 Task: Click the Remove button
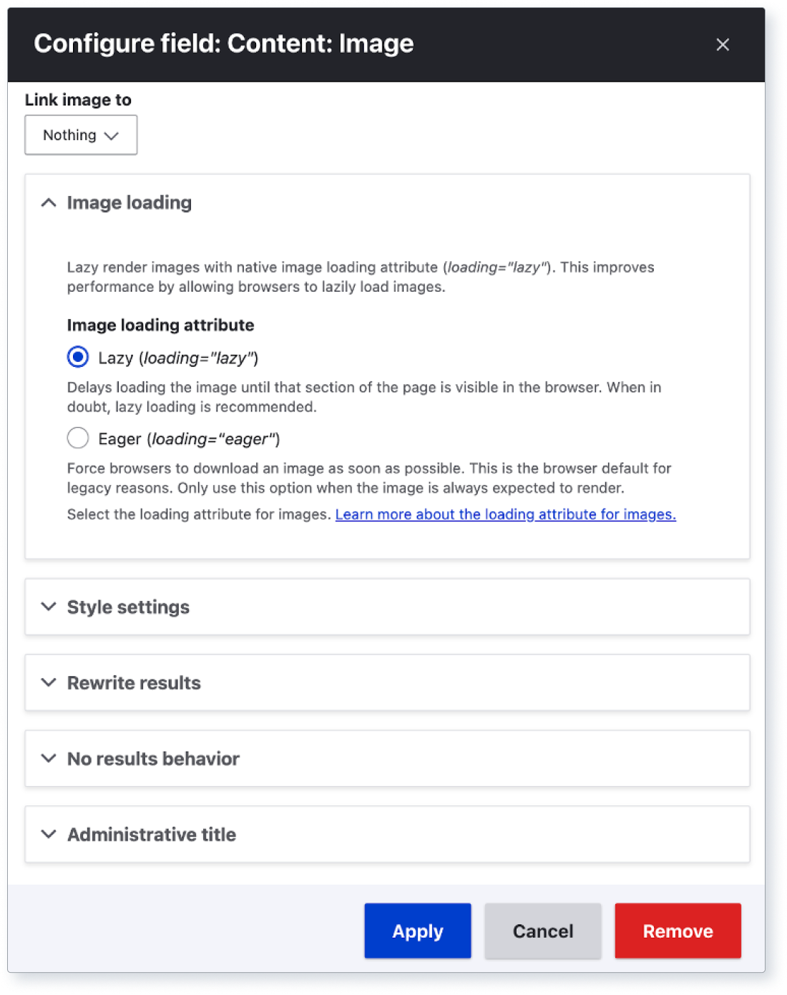(677, 931)
